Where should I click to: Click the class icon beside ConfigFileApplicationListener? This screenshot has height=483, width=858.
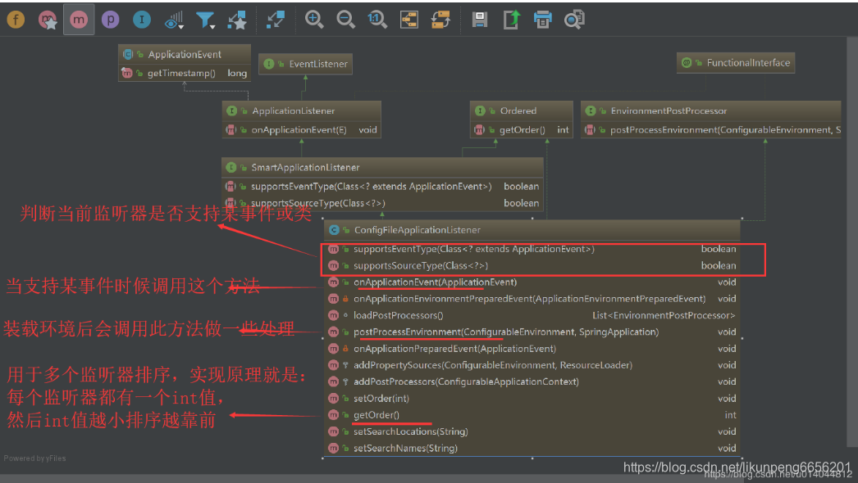coord(334,230)
